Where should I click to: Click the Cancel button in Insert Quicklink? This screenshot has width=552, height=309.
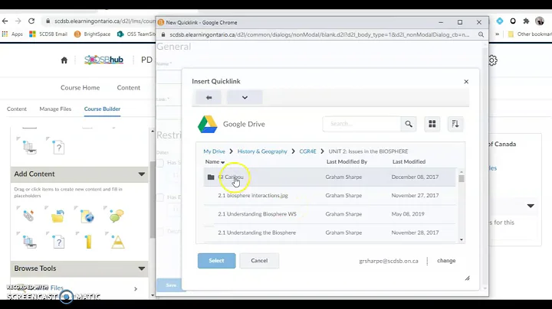click(259, 261)
